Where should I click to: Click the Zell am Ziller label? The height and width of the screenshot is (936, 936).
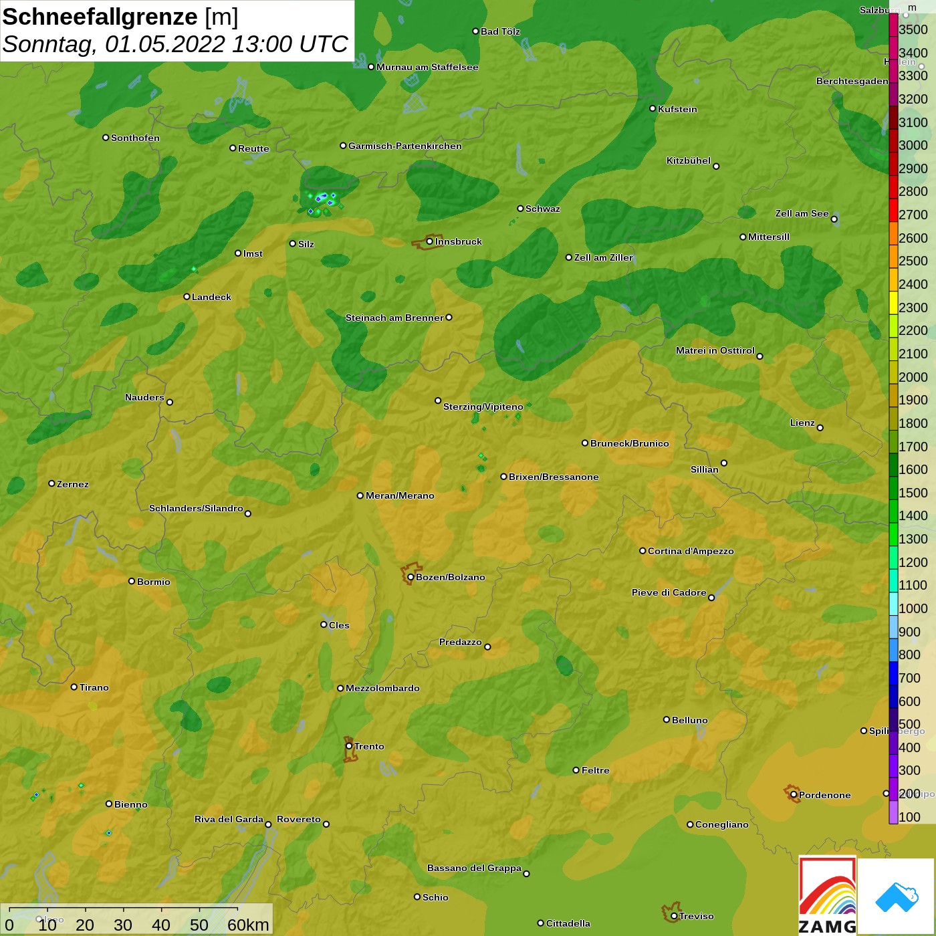coord(604,257)
